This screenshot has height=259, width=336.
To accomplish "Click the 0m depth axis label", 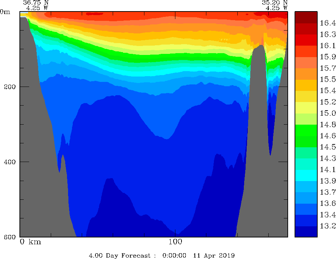I will coord(5,12).
